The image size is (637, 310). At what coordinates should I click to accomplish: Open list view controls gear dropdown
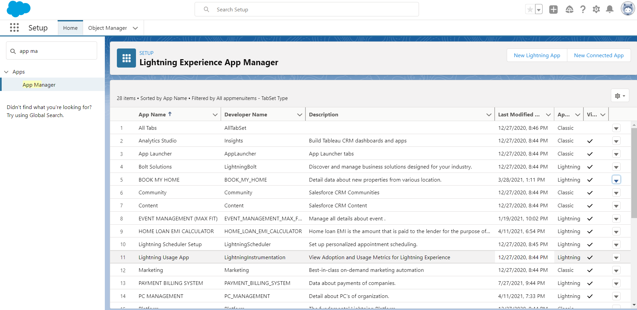620,96
